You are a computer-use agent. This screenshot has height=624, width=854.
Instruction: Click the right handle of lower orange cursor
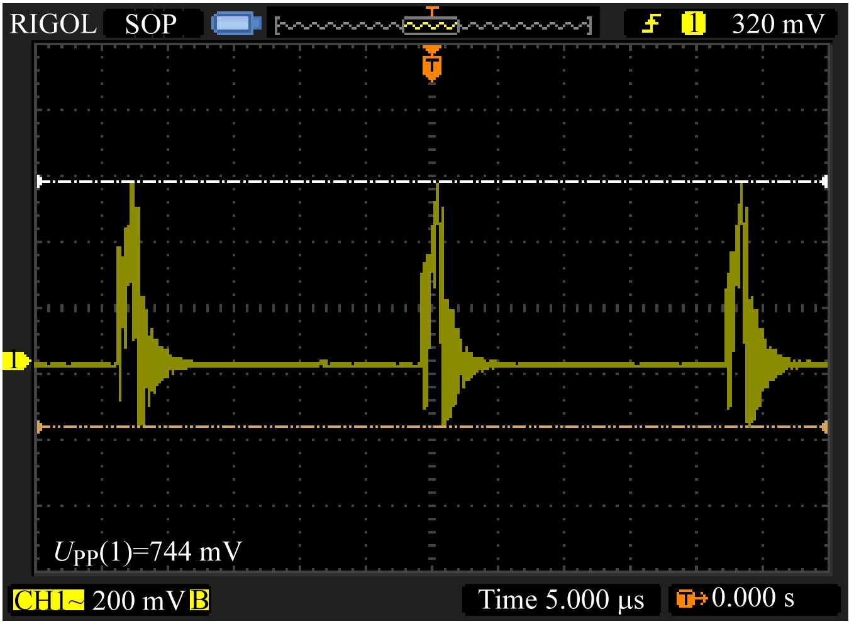pyautogui.click(x=824, y=427)
